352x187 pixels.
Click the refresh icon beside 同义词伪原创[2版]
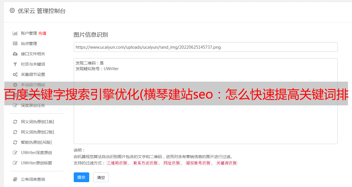point(15,132)
